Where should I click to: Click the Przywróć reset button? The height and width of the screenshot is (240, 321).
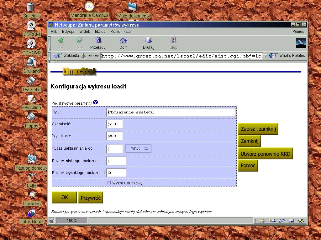click(91, 197)
